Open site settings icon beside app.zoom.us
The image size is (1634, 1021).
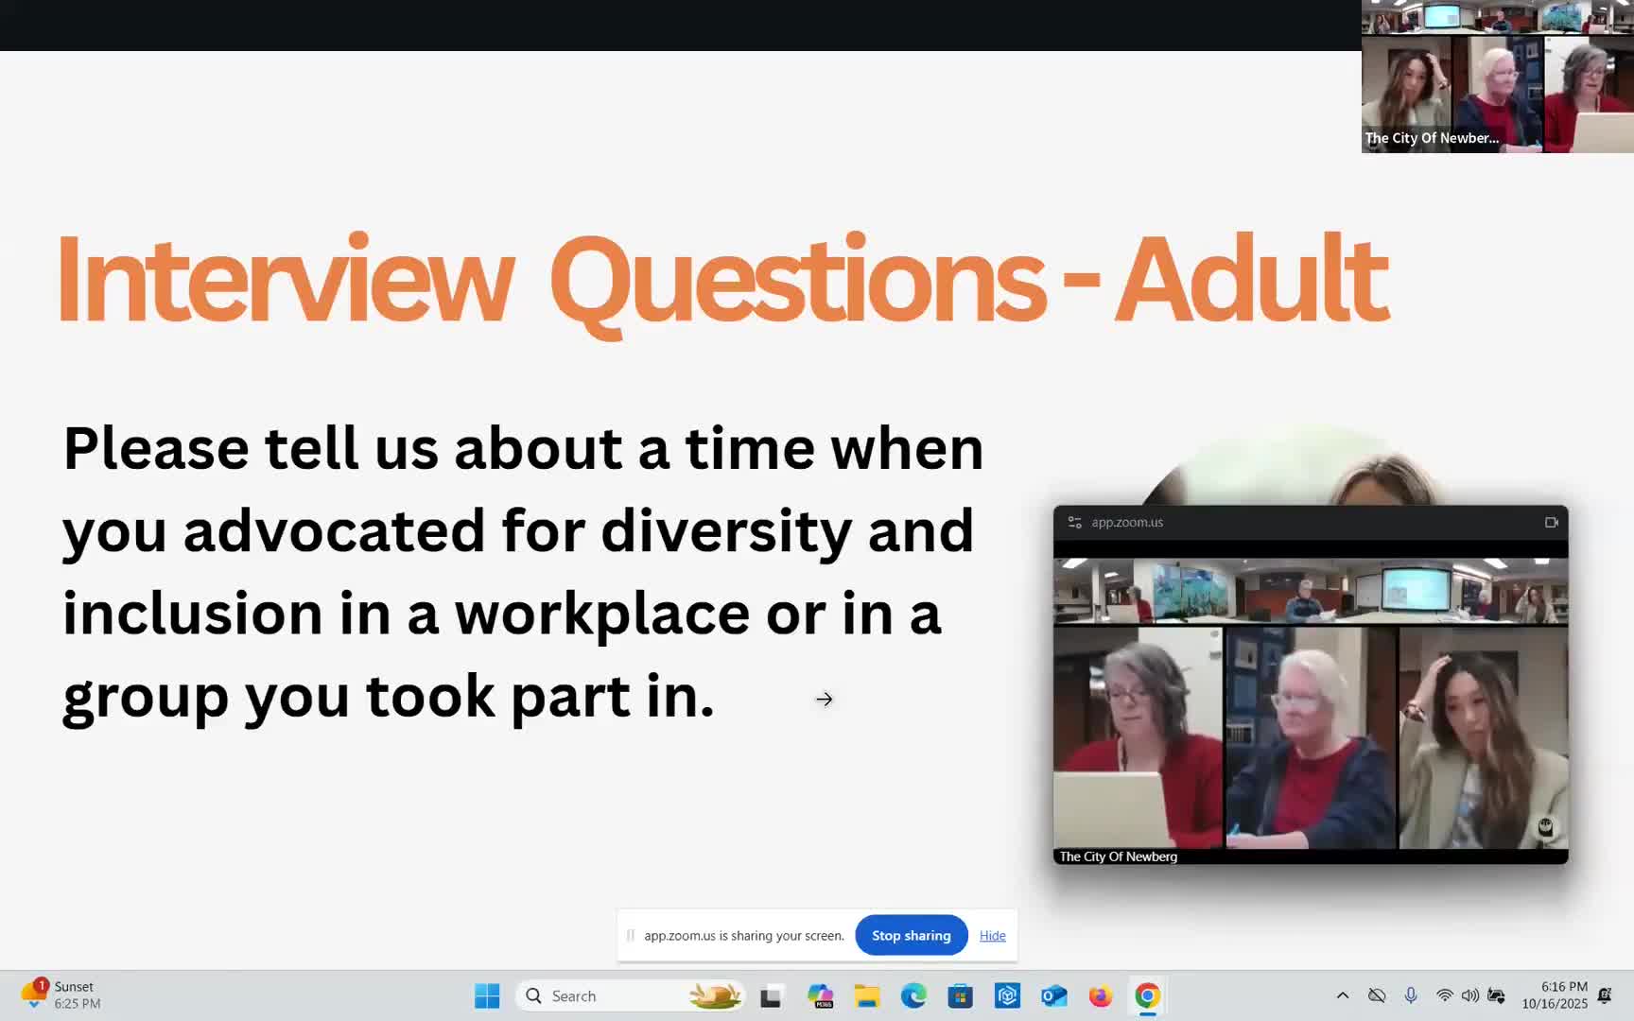[x=1074, y=522]
